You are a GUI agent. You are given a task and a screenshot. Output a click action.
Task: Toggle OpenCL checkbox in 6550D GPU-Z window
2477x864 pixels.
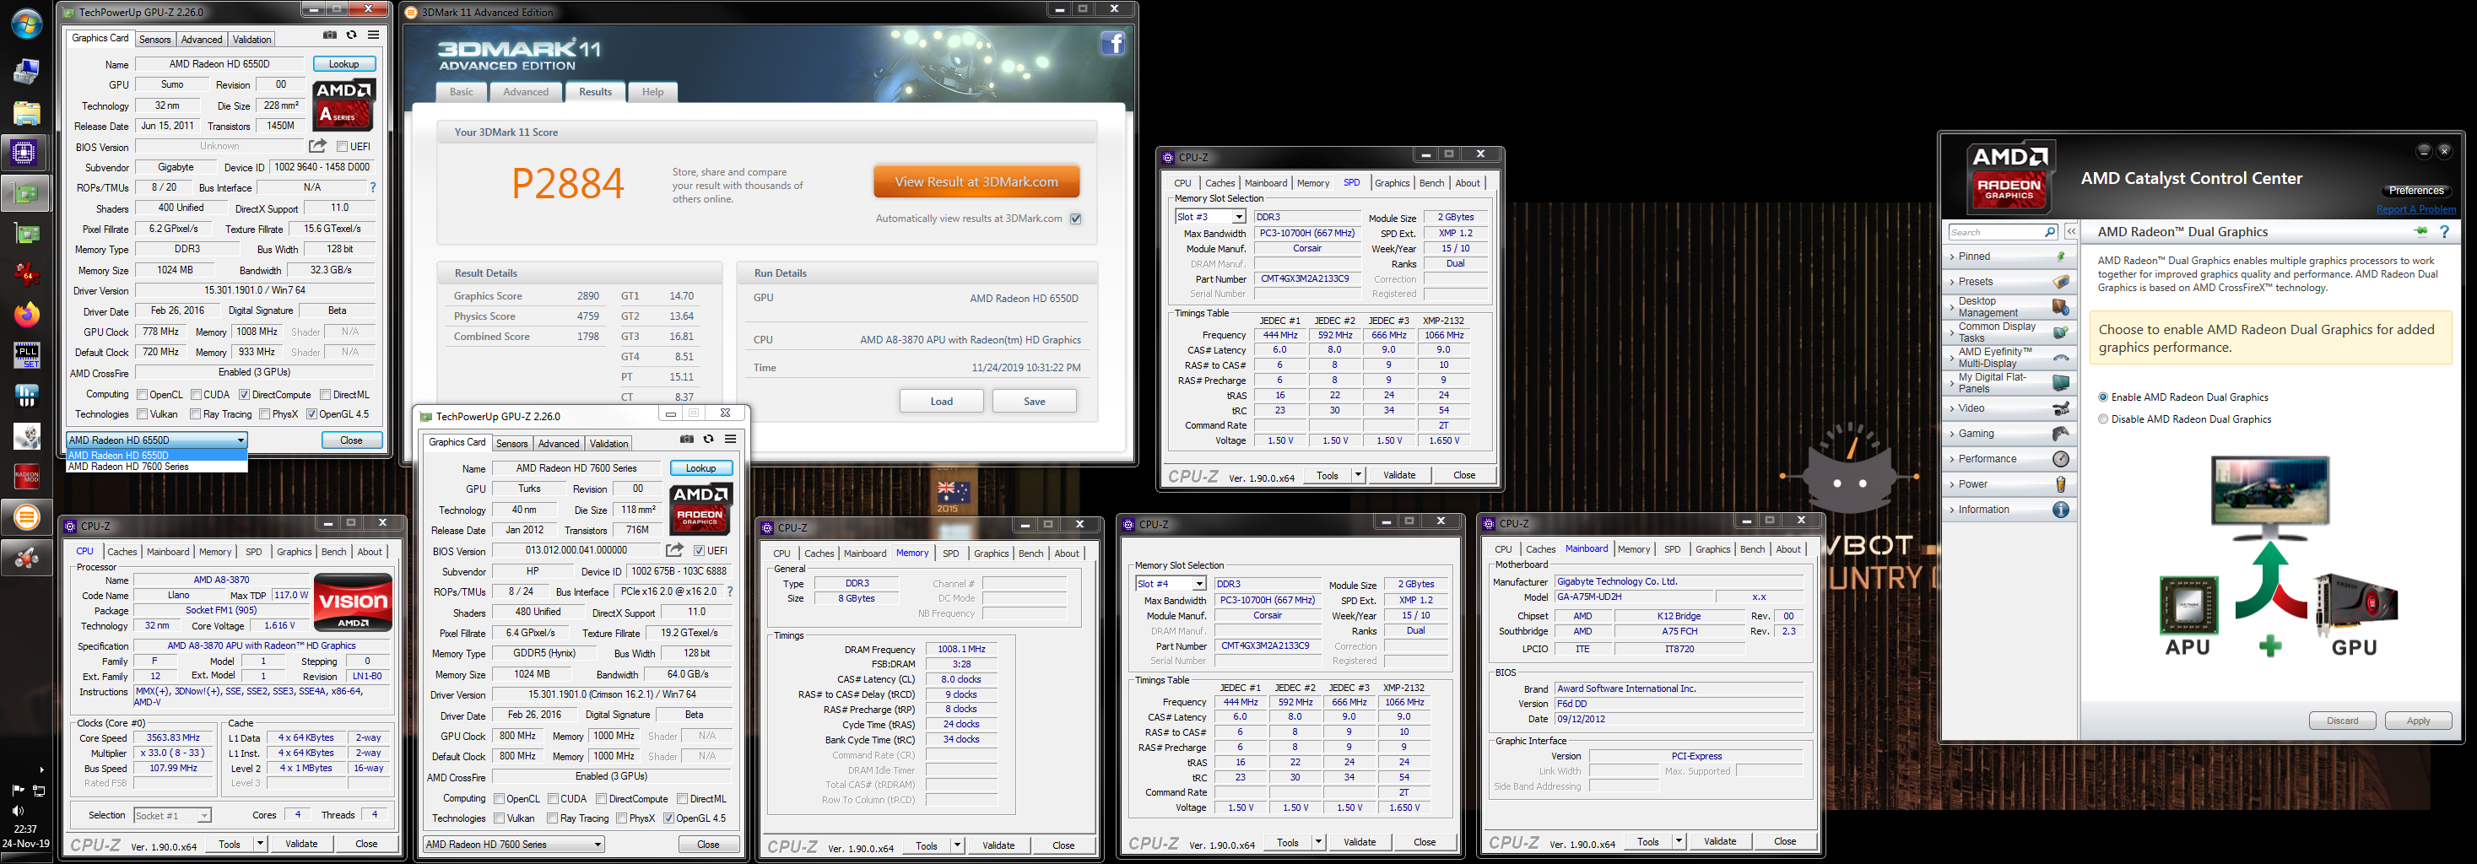[x=143, y=395]
